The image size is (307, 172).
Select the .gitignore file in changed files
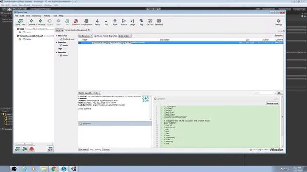115,123
